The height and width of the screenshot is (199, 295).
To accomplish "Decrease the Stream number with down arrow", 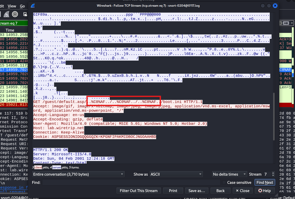I will [x=273, y=176].
